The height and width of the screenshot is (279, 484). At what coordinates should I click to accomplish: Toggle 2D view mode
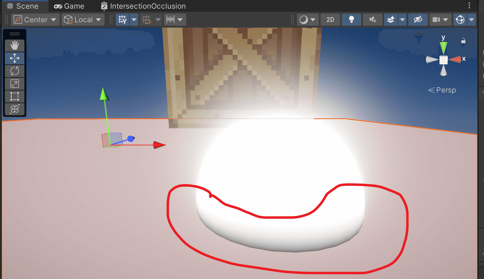pyautogui.click(x=330, y=20)
